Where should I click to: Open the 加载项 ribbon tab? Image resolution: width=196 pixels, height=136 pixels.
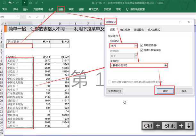click(x=107, y=9)
